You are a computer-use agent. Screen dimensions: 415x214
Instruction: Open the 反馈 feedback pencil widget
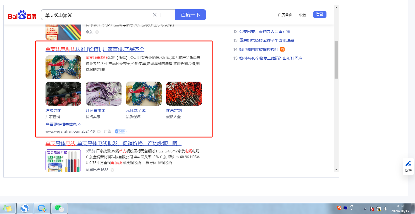point(408,166)
